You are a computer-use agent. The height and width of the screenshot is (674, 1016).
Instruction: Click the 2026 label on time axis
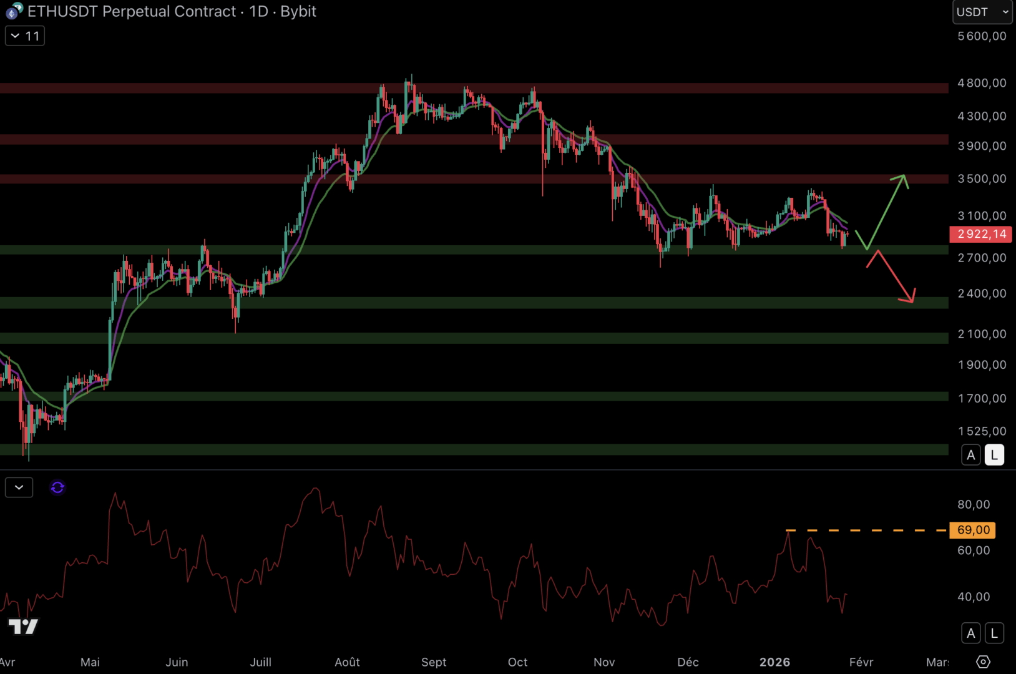[774, 662]
